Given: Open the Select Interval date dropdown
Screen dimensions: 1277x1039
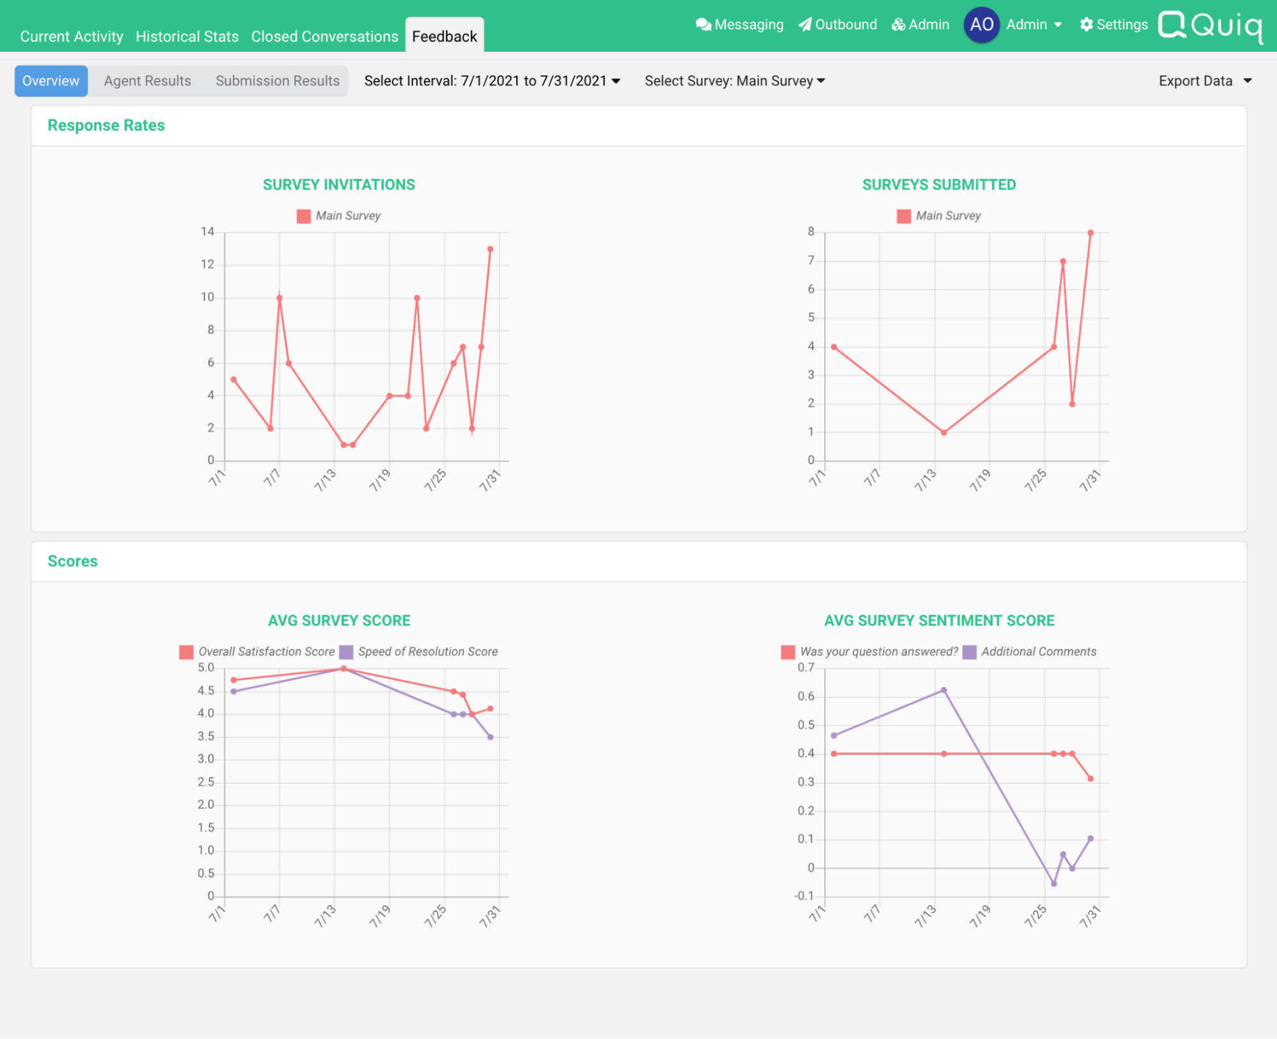Looking at the screenshot, I should [x=492, y=81].
